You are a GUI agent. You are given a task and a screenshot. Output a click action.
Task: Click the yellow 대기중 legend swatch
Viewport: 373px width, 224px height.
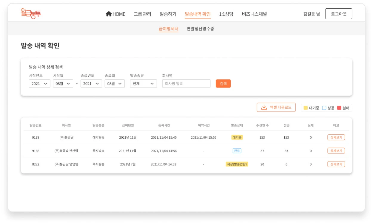[x=306, y=108]
